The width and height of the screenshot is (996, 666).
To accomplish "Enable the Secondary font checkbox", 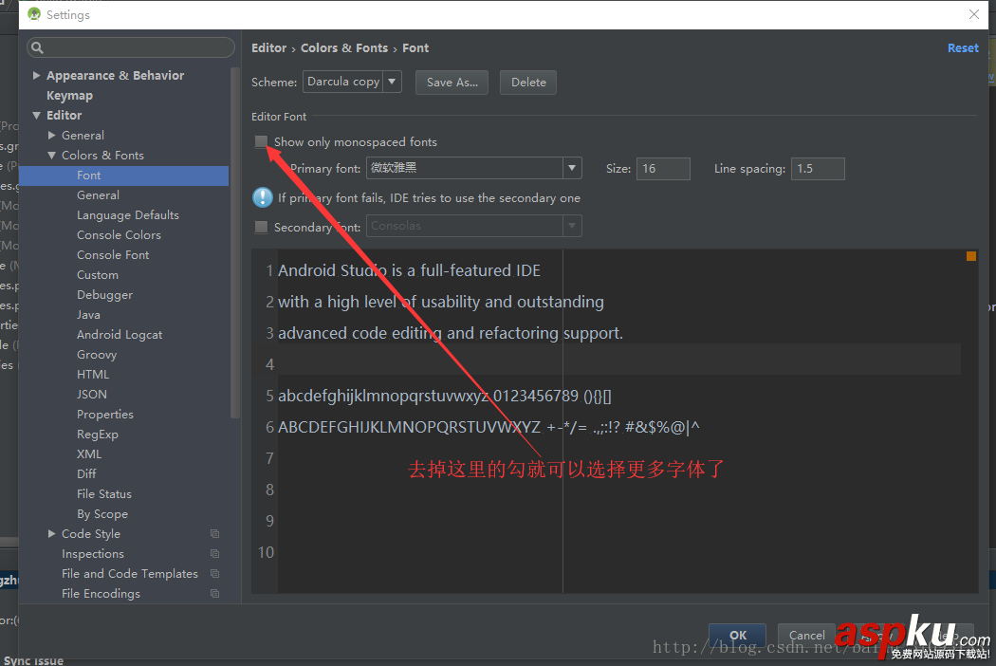I will [261, 227].
